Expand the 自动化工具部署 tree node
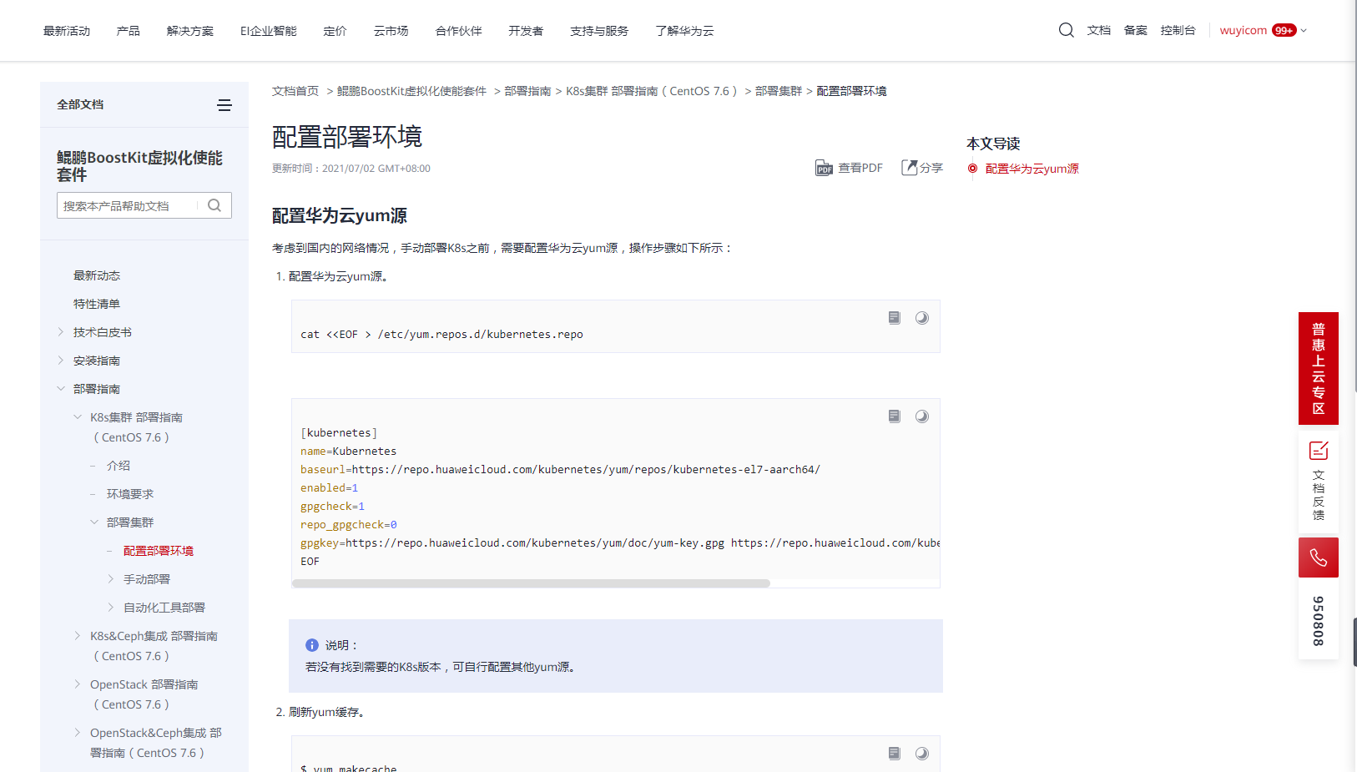Image resolution: width=1357 pixels, height=772 pixels. click(111, 608)
